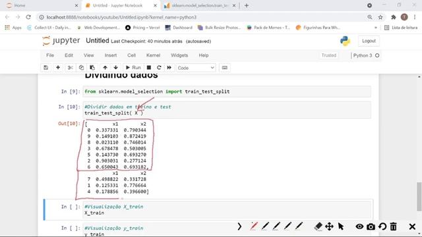This screenshot has height=237, width=422.
Task: Click the Jupyter logo
Action: [61, 41]
